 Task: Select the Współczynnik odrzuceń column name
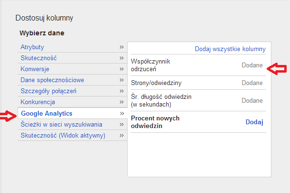click(x=150, y=65)
